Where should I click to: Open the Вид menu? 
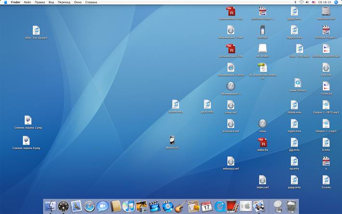[51, 2]
